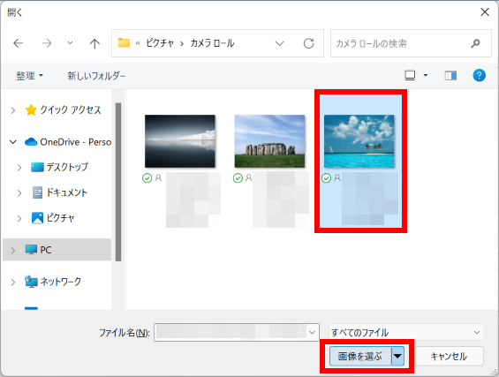Expand the デスクトップ folder node
Image resolution: width=499 pixels, height=377 pixels.
point(19,168)
